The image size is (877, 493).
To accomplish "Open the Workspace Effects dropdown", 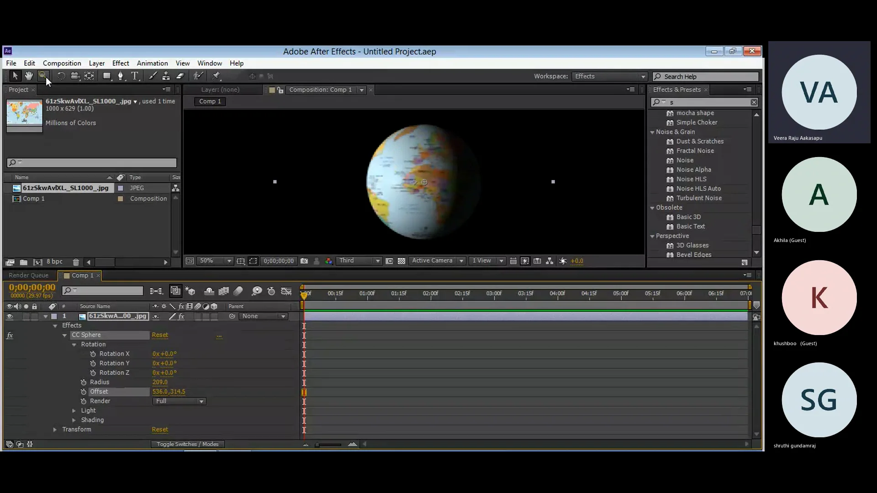I will [x=609, y=76].
